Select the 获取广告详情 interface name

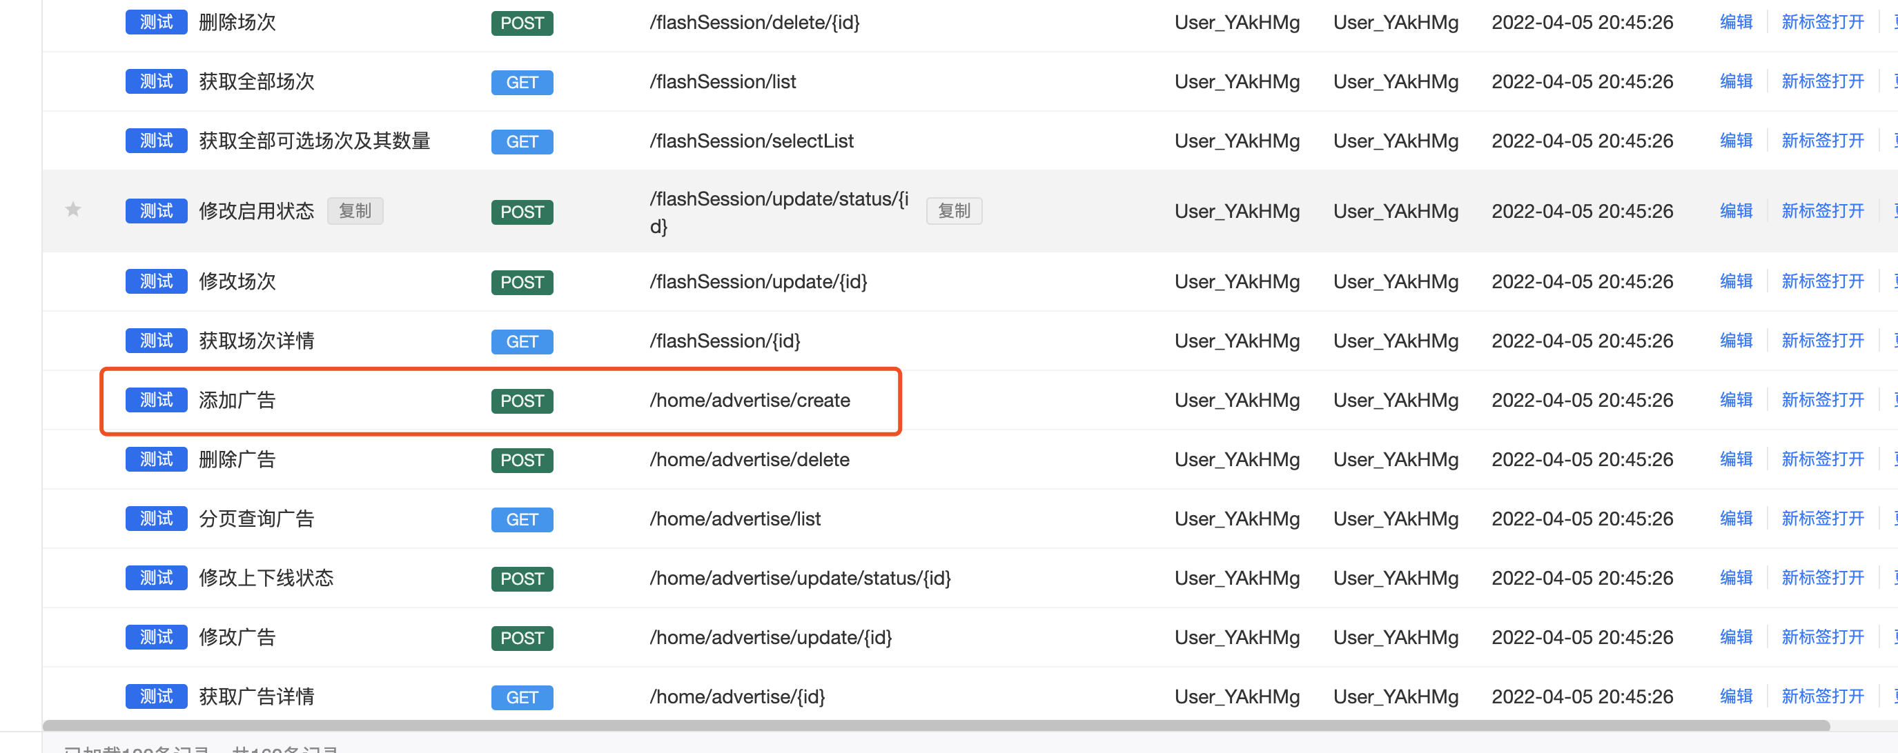point(257,696)
